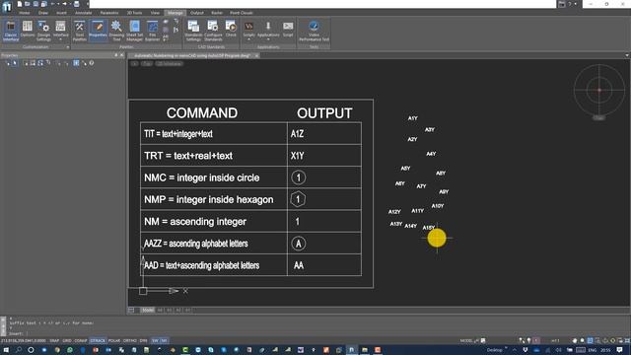Open the Windows Start menu

[6, 350]
